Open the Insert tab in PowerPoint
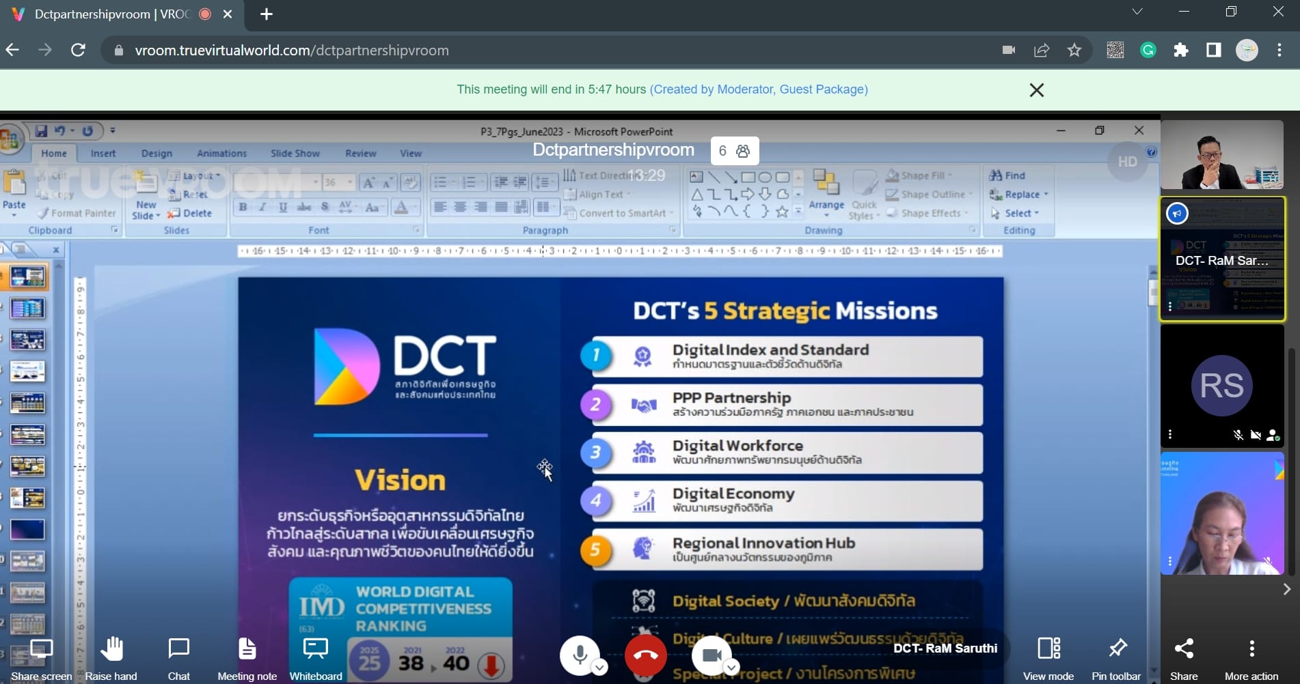This screenshot has height=684, width=1300. click(x=103, y=154)
